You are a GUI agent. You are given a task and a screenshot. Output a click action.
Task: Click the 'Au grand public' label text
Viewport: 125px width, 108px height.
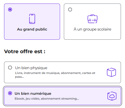point(32,29)
